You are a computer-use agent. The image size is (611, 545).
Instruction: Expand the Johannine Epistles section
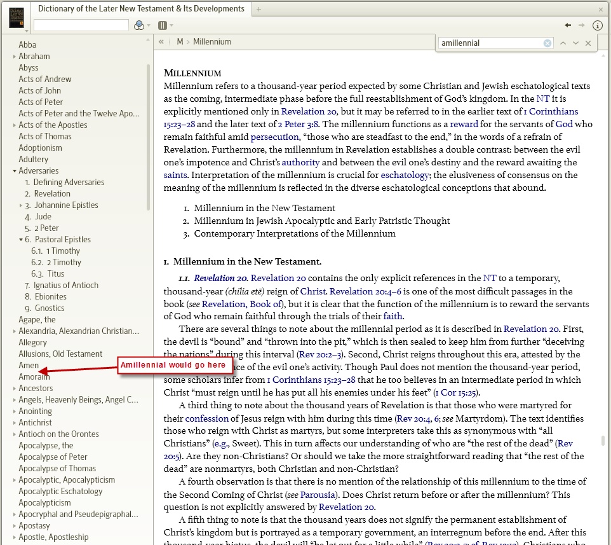21,205
